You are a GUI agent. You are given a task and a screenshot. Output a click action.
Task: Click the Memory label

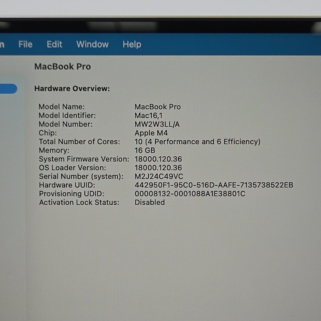click(54, 150)
